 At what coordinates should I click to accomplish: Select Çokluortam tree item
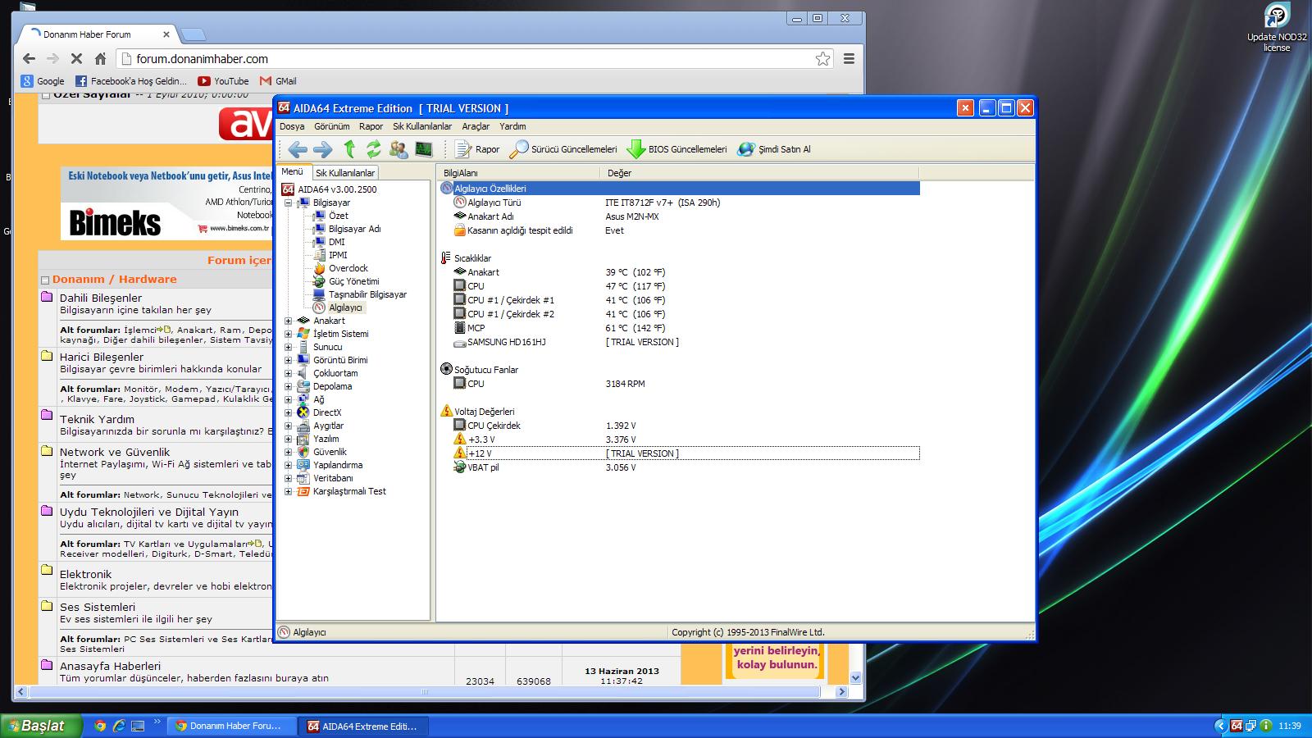[335, 373]
